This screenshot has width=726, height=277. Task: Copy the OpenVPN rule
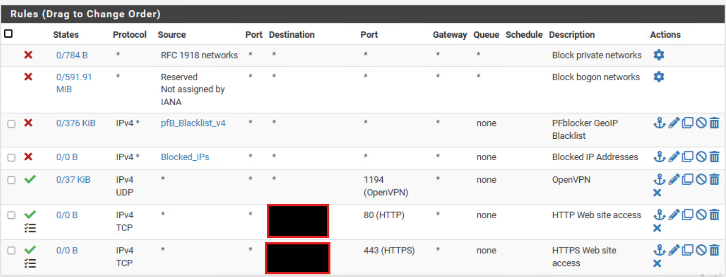688,180
